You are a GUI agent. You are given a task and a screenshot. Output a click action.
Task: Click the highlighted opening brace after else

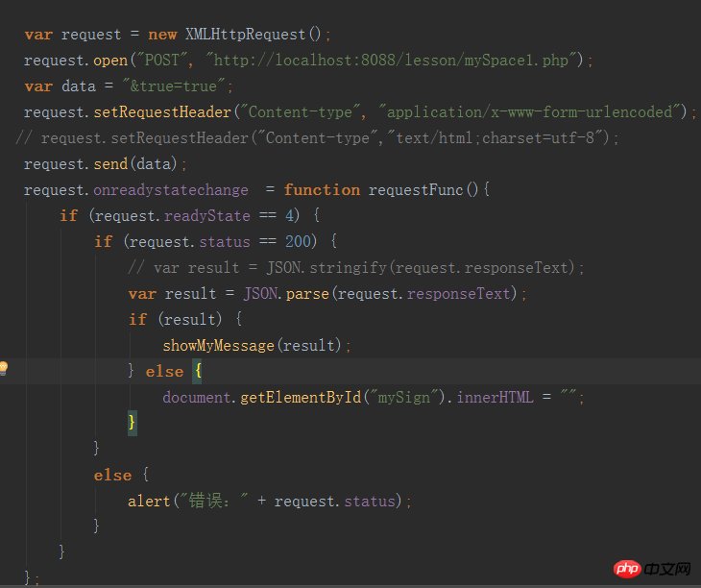click(x=198, y=371)
